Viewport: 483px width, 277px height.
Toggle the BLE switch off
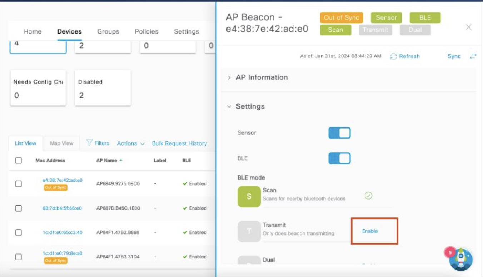[x=339, y=158]
